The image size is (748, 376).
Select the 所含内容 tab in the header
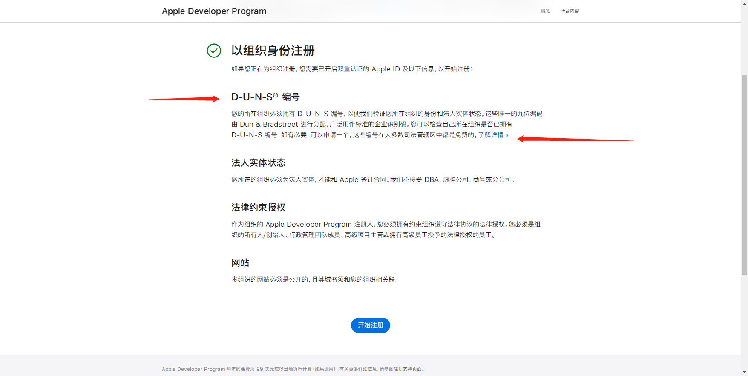tap(570, 11)
